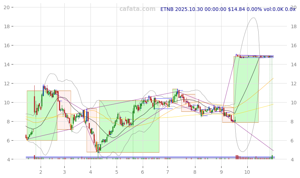Click the tall green zone near month 10
Viewport: 300px width, 178px height.
pos(246,88)
